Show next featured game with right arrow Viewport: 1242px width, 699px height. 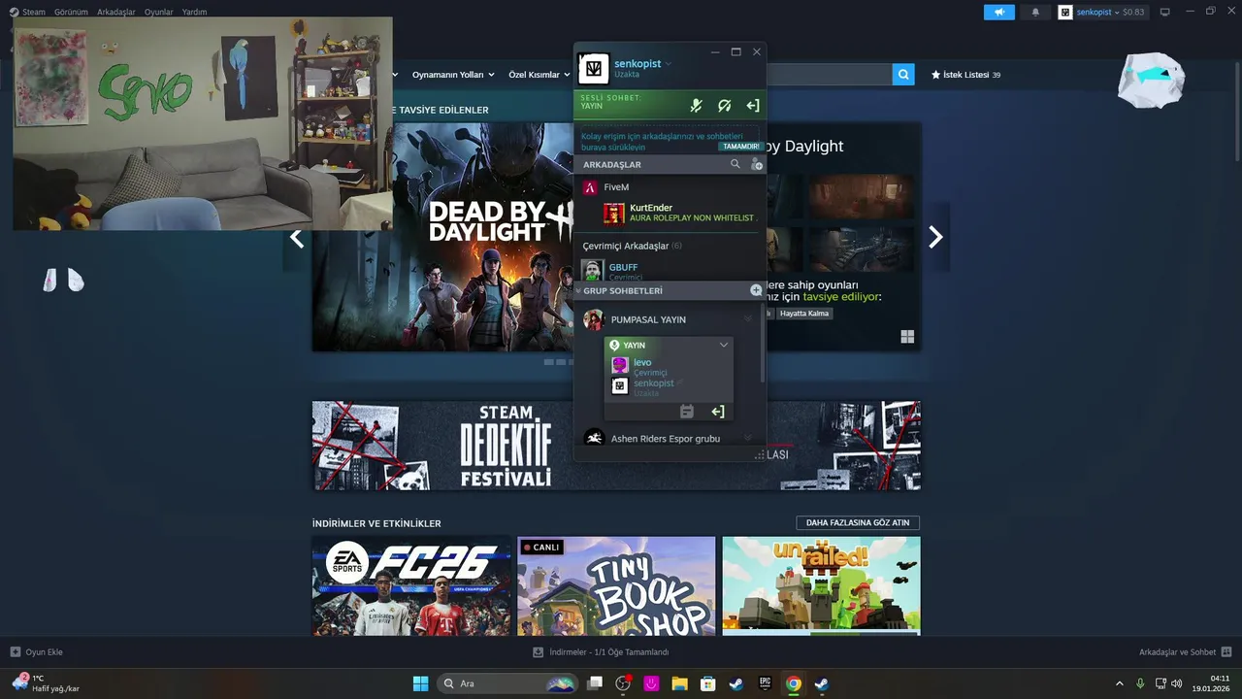point(935,237)
